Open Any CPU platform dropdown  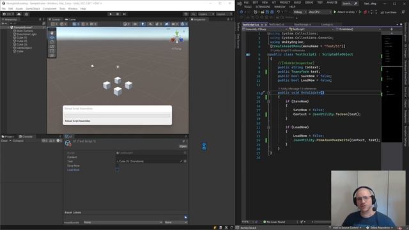coord(320,12)
